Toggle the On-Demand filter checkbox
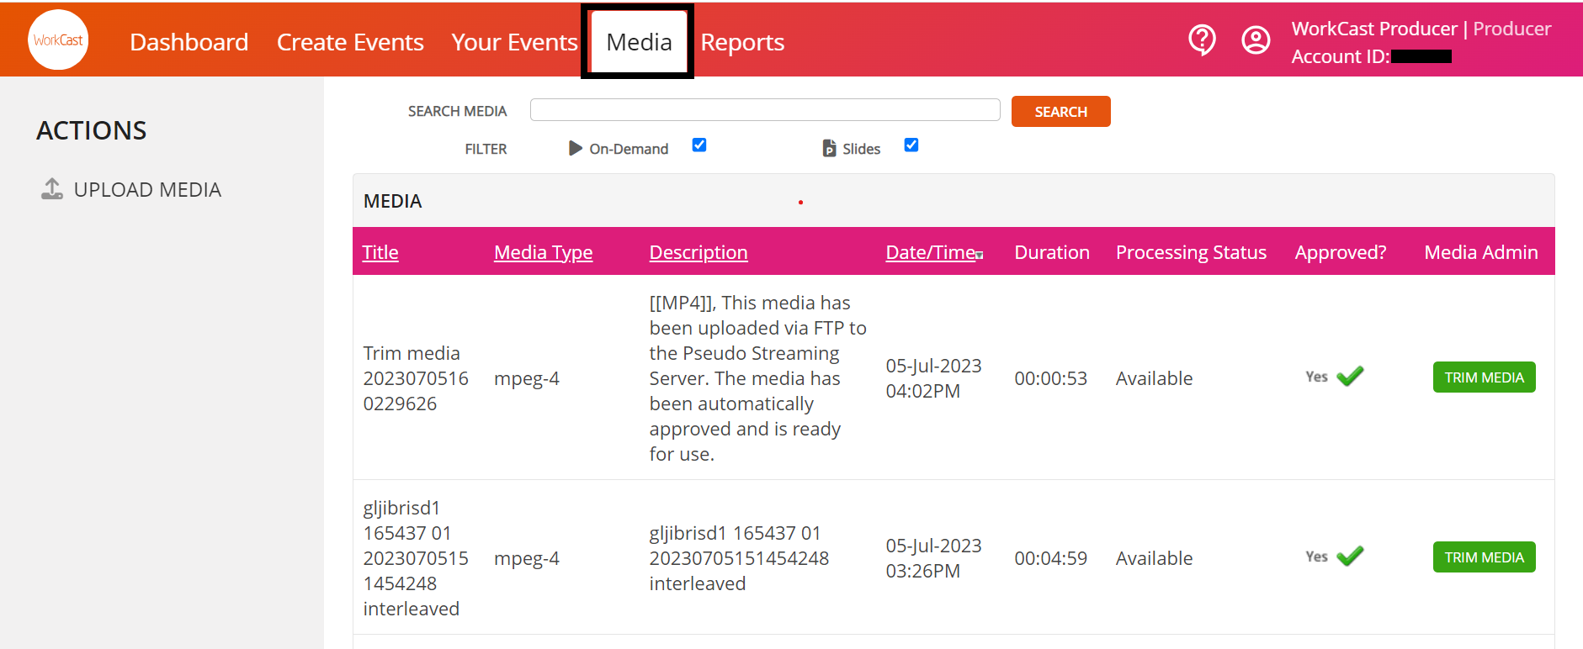Image resolution: width=1583 pixels, height=649 pixels. 699,145
